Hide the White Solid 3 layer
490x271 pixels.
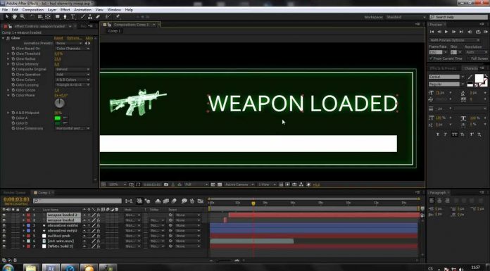tap(4, 246)
